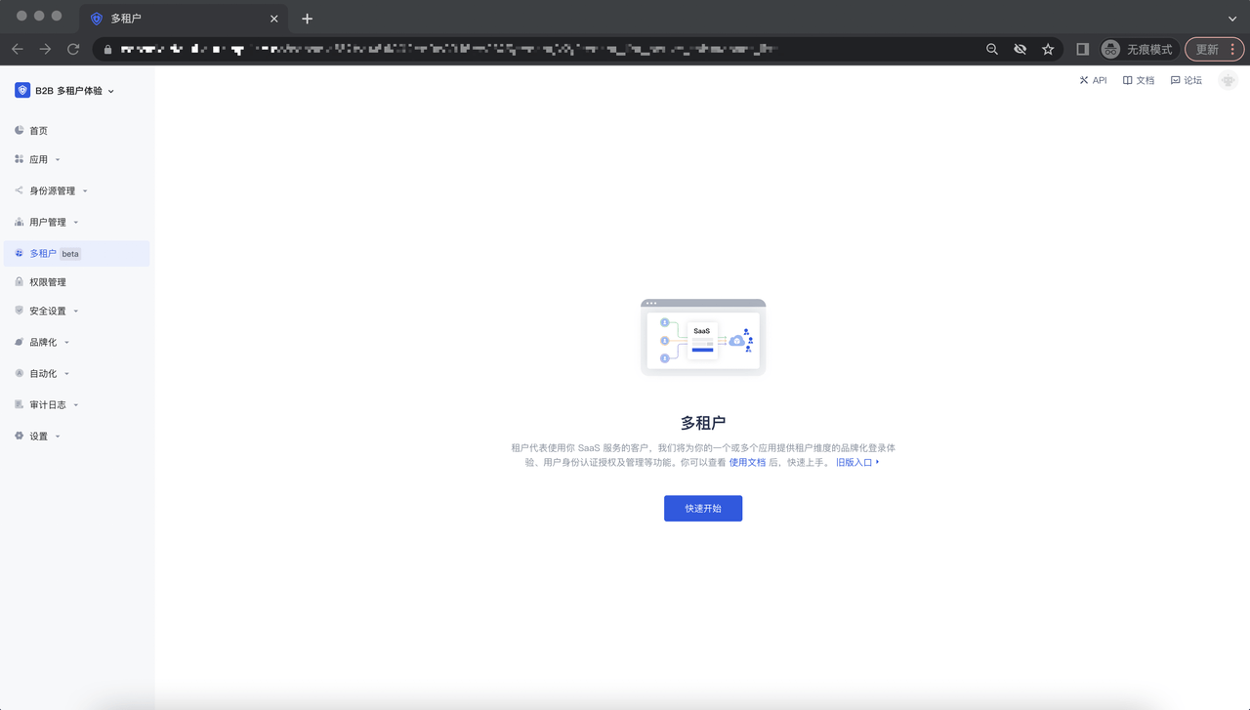
Task: Click the 旧版入口 link
Action: point(856,462)
